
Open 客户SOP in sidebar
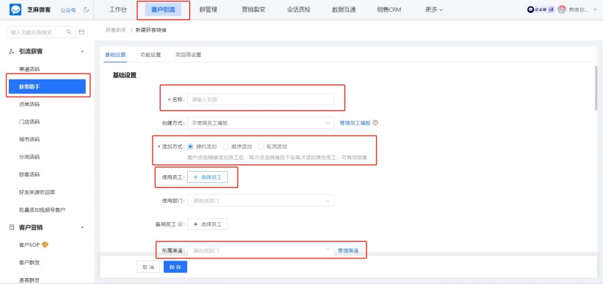coord(29,245)
